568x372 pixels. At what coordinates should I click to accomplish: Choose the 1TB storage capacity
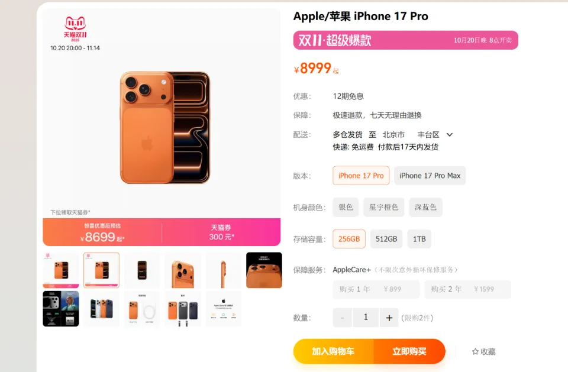[419, 239]
